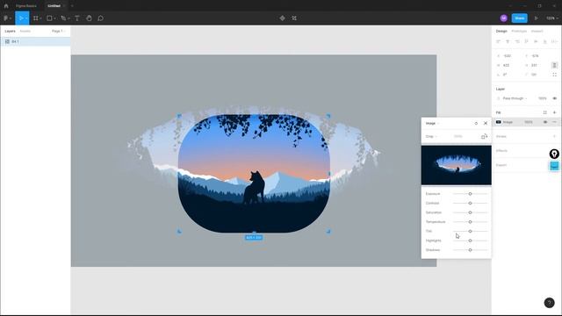This screenshot has height=316, width=562.
Task: Switch to Prototype tab
Action: pos(519,32)
